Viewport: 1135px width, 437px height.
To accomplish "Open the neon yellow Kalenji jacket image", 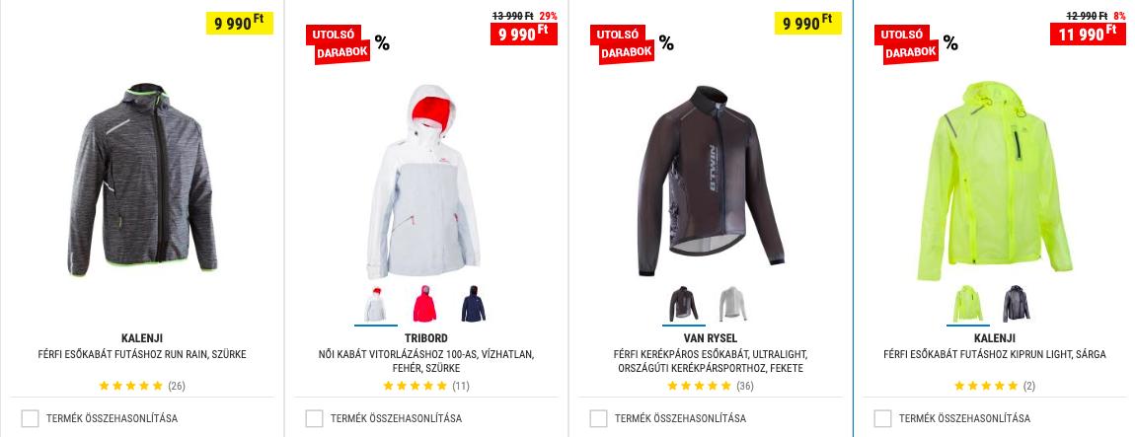I will coord(994,181).
